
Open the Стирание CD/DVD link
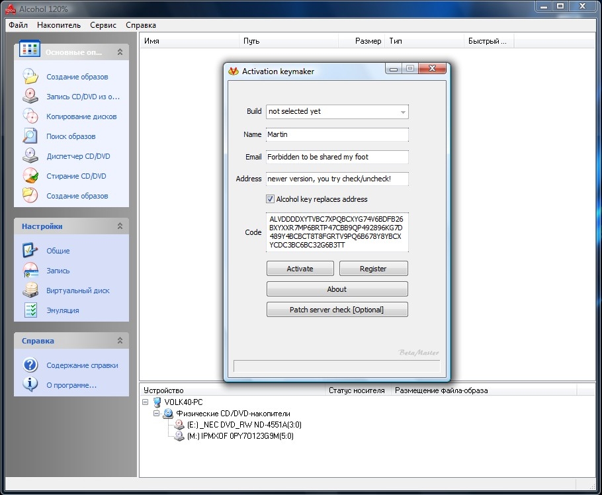pos(76,176)
